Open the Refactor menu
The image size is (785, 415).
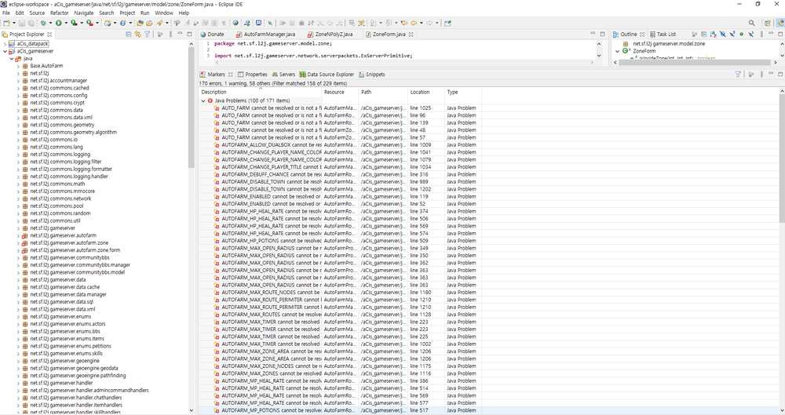[59, 13]
